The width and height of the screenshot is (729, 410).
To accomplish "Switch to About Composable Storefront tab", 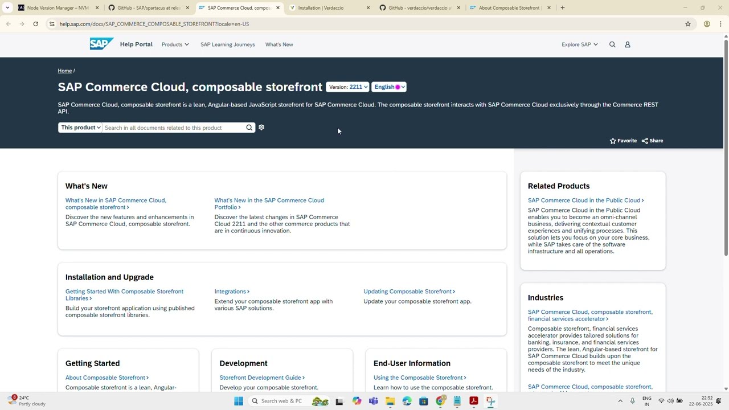I will [x=509, y=8].
